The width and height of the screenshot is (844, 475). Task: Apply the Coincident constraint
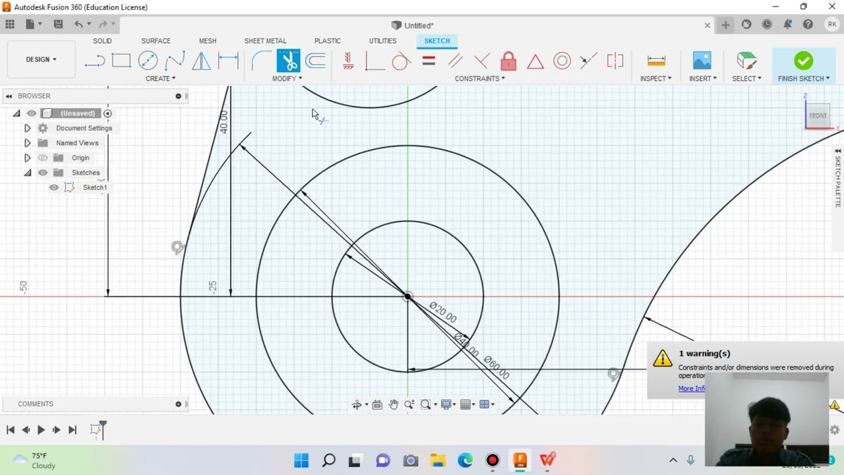[375, 61]
